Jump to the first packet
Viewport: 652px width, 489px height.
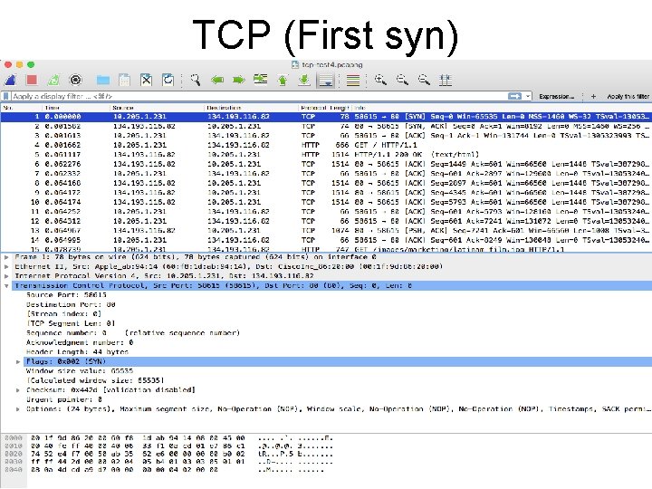[x=283, y=80]
